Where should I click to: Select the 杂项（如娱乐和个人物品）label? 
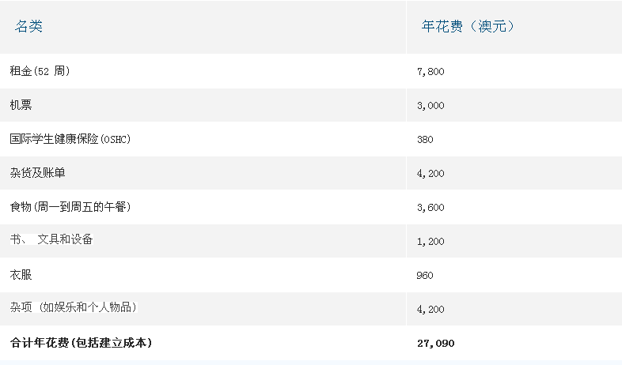(x=74, y=307)
